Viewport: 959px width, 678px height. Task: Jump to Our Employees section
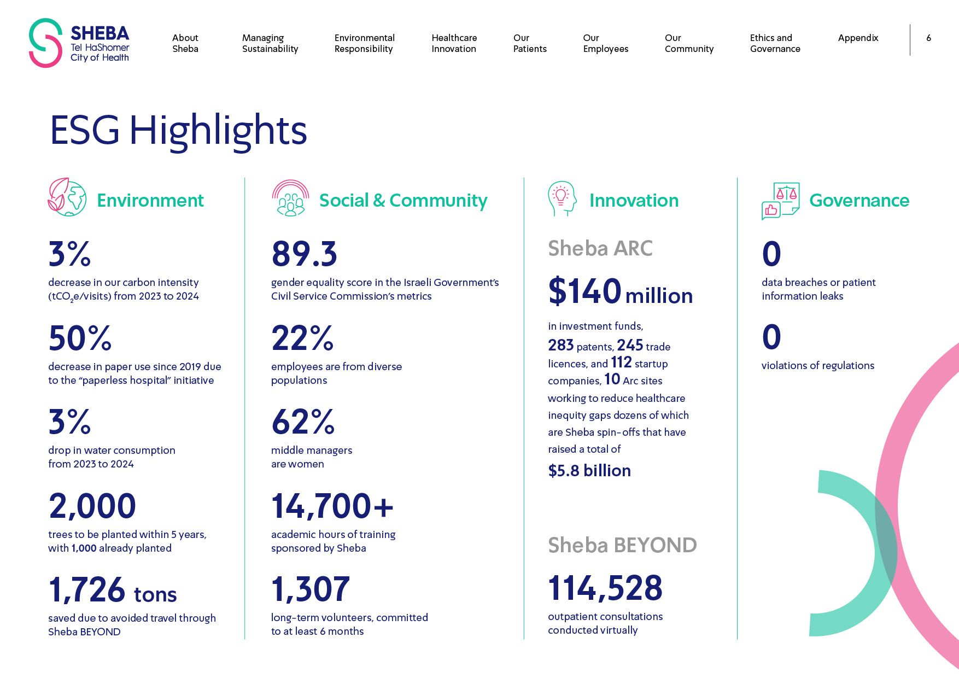tap(605, 43)
